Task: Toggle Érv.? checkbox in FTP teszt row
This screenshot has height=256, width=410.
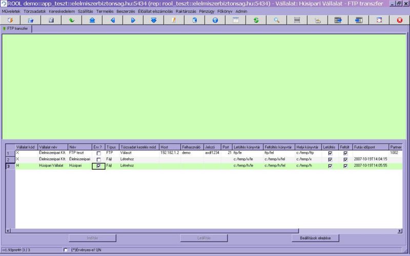Action: (x=98, y=153)
